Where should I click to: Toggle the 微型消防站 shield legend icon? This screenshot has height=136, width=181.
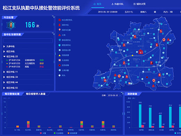[60, 45]
